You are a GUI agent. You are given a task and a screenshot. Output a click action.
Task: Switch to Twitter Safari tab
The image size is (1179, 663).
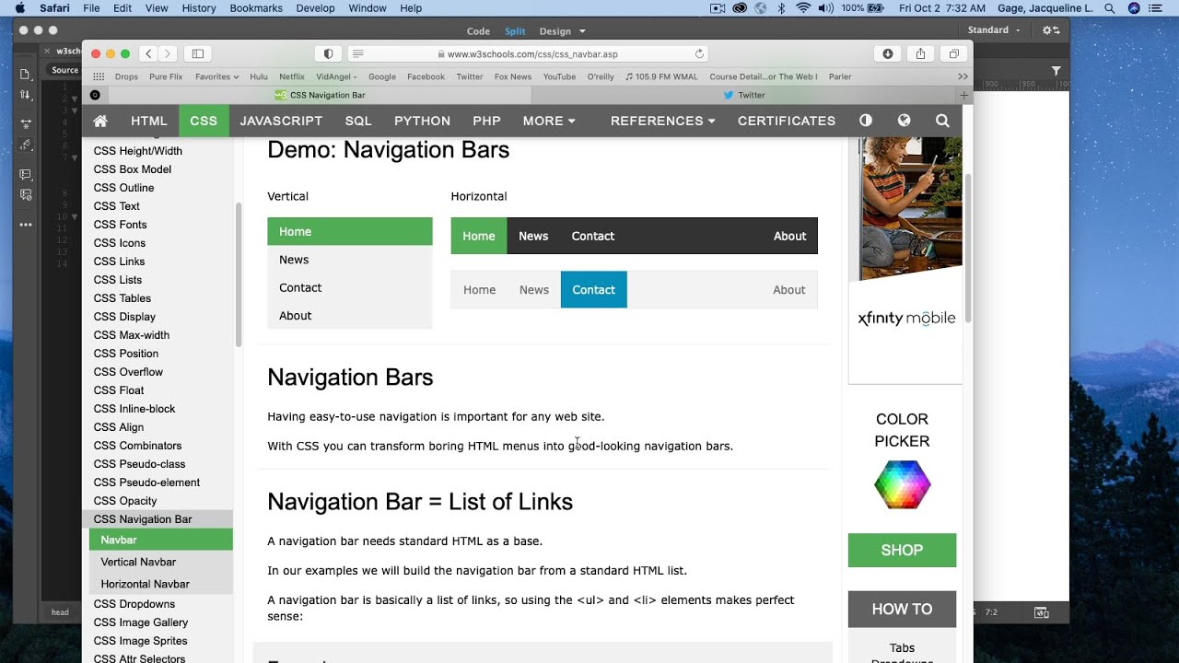click(x=744, y=95)
